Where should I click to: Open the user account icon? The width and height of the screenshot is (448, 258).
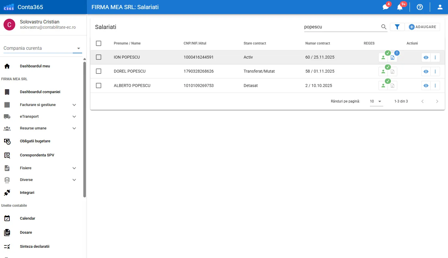pyautogui.click(x=440, y=7)
